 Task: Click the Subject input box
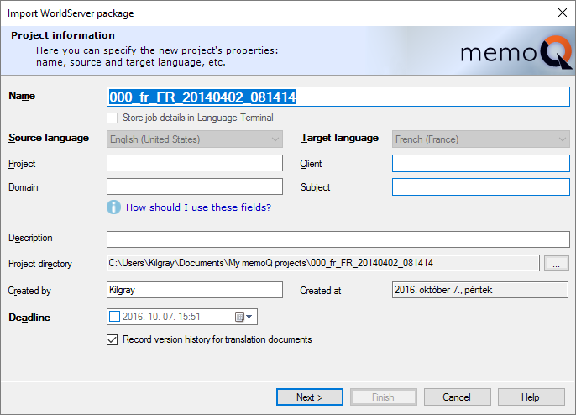480,187
